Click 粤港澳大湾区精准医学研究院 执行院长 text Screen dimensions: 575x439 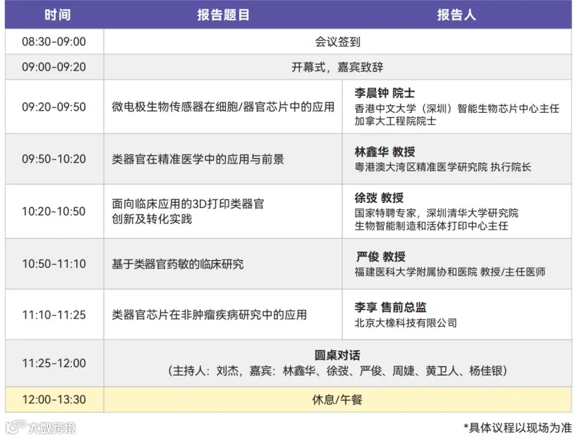click(443, 167)
